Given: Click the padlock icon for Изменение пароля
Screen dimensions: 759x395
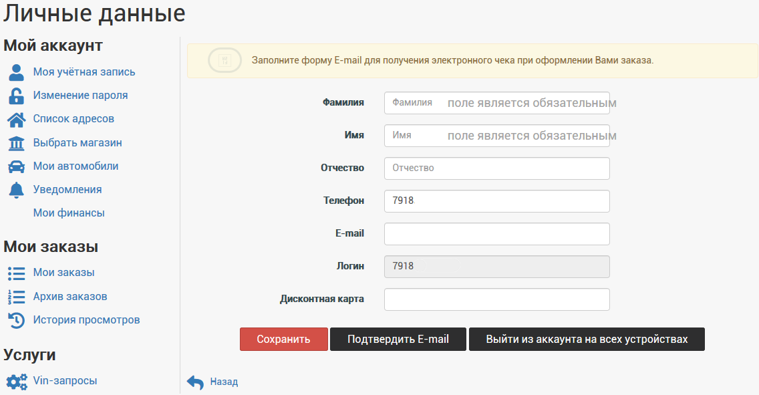Looking at the screenshot, I should (x=16, y=96).
